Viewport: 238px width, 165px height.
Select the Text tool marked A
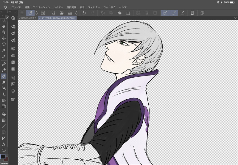click(x=4, y=144)
